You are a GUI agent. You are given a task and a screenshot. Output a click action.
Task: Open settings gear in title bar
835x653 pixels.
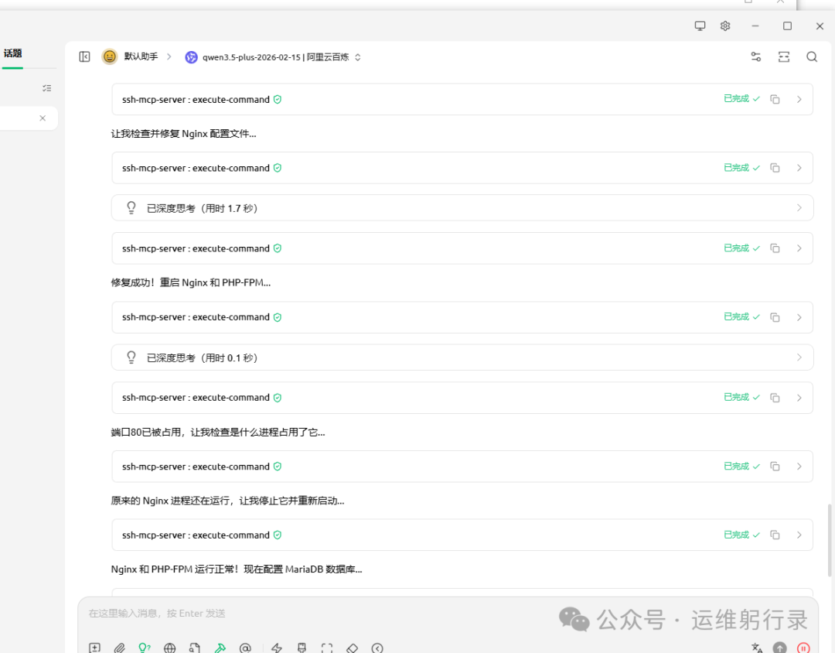725,26
